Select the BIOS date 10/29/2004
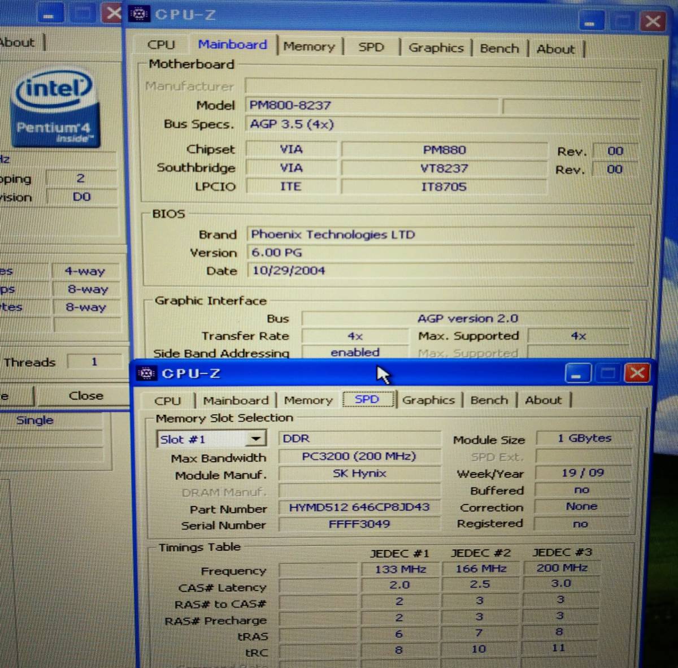The width and height of the screenshot is (678, 668). pyautogui.click(x=441, y=270)
